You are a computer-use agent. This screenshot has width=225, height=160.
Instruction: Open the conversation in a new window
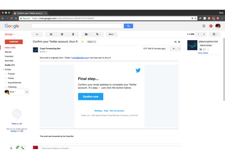179,42
